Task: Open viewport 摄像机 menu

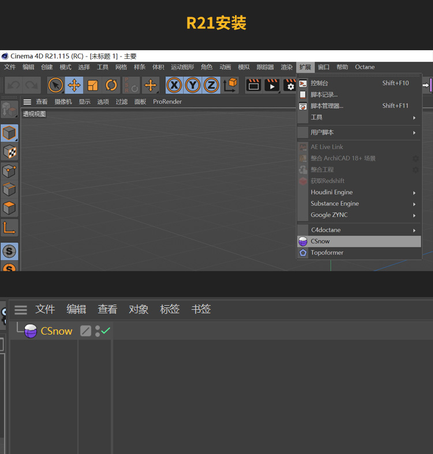Action: [63, 102]
